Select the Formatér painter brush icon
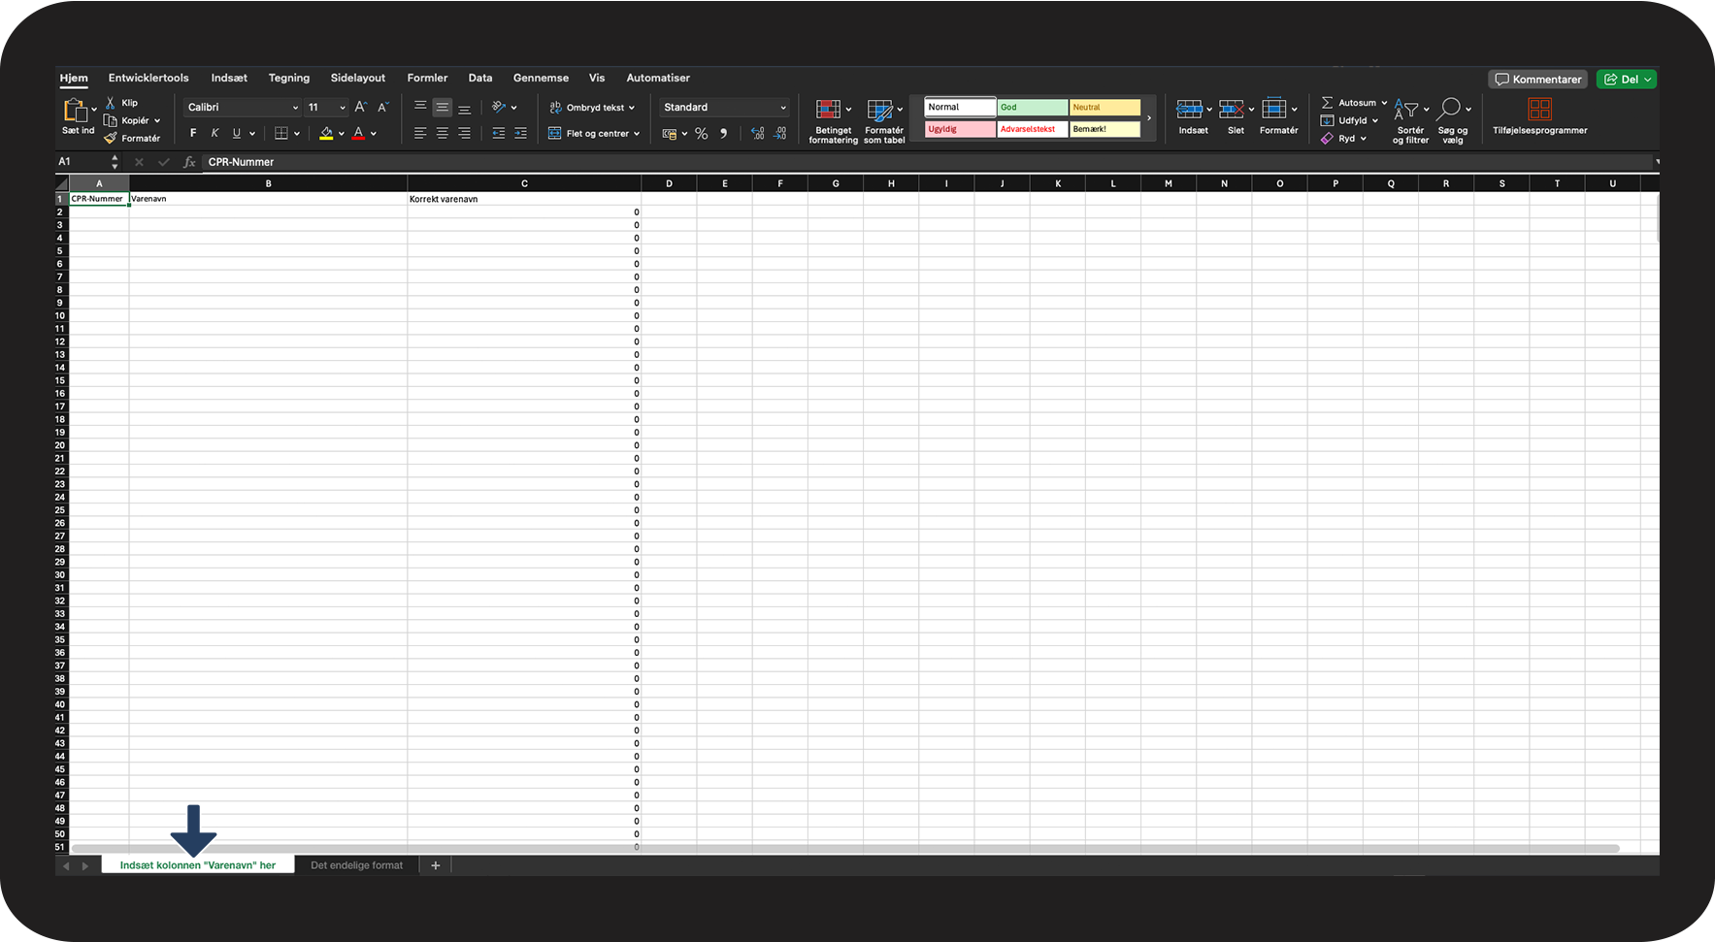Image resolution: width=1715 pixels, height=942 pixels. click(x=111, y=138)
